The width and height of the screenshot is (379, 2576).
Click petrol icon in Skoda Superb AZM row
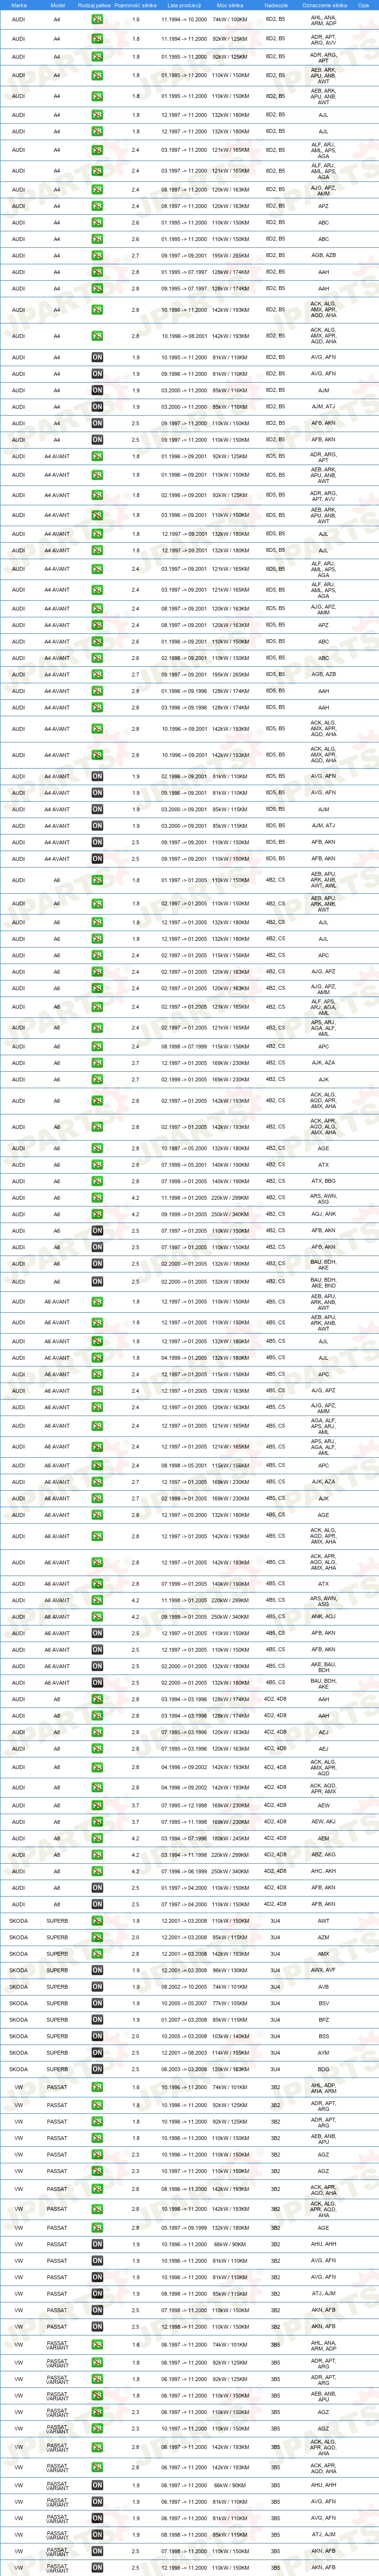[97, 1937]
